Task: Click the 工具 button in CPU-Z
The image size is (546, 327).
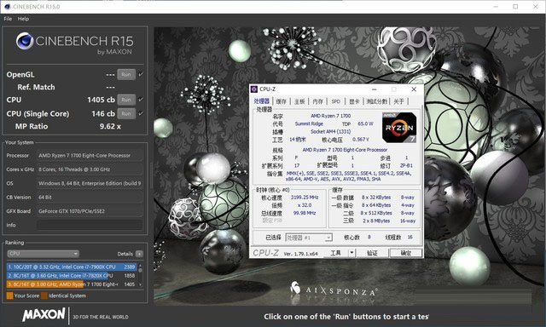Action: pyautogui.click(x=335, y=253)
